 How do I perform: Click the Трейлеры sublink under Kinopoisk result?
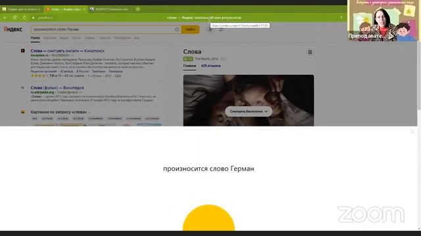(99, 71)
